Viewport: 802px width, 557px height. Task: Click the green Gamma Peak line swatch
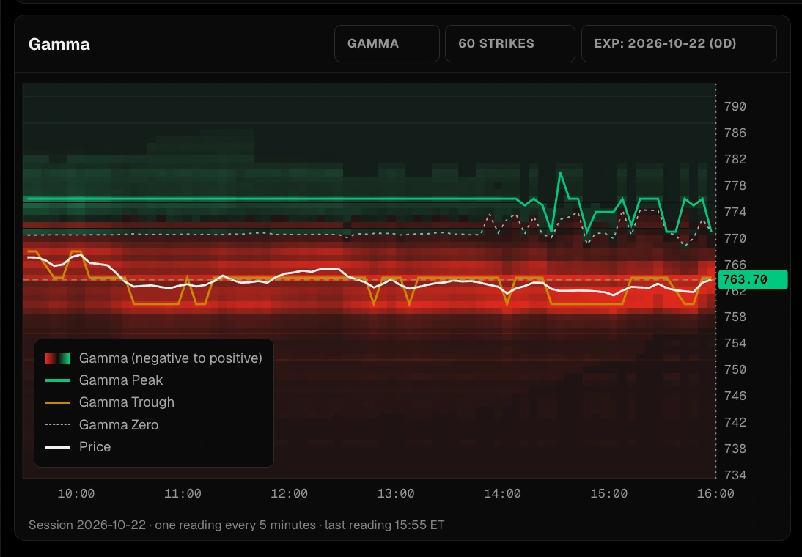pyautogui.click(x=58, y=380)
